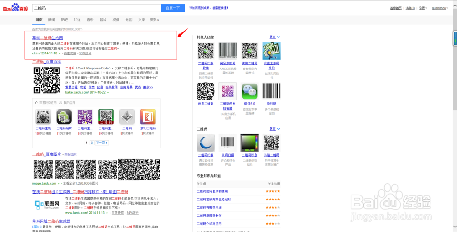Click the home icon beside 百度网页应用
457x232 pixels.
[x=37, y=102]
